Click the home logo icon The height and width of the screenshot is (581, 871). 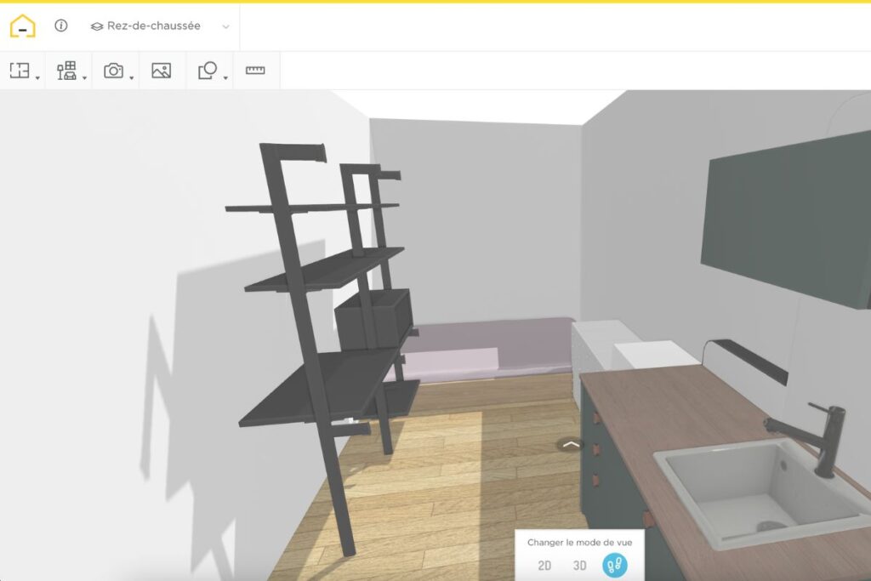23,25
